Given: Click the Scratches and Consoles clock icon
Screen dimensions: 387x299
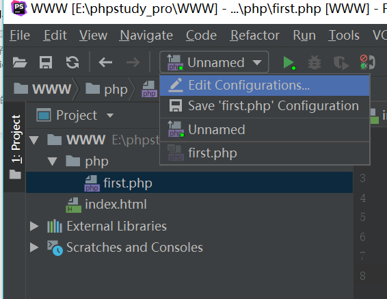Looking at the screenshot, I should pyautogui.click(x=55, y=248).
